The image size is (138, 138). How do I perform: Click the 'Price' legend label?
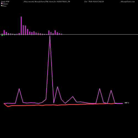click(x=4, y=6)
